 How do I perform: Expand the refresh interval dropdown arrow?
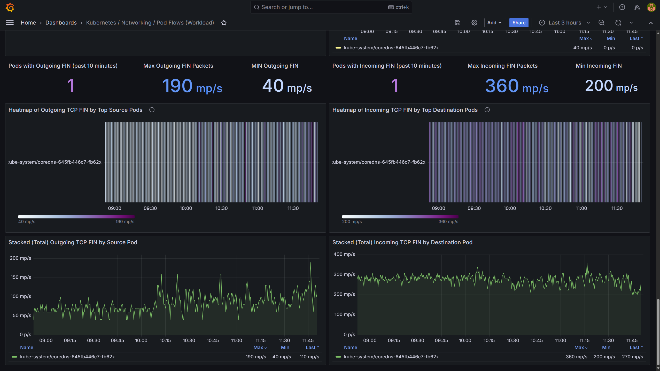[x=631, y=23]
